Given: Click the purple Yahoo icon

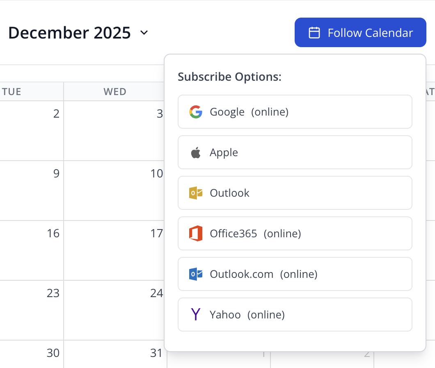Looking at the screenshot, I should (x=196, y=315).
